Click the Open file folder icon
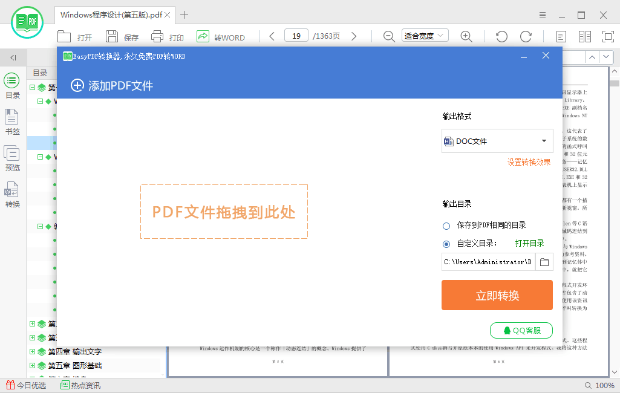 point(64,36)
